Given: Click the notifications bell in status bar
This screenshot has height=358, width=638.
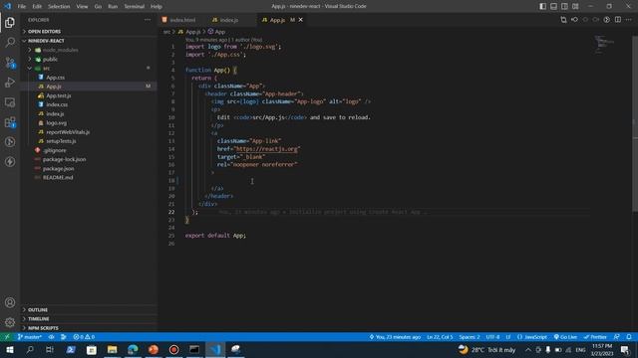Looking at the screenshot, I should click(629, 337).
